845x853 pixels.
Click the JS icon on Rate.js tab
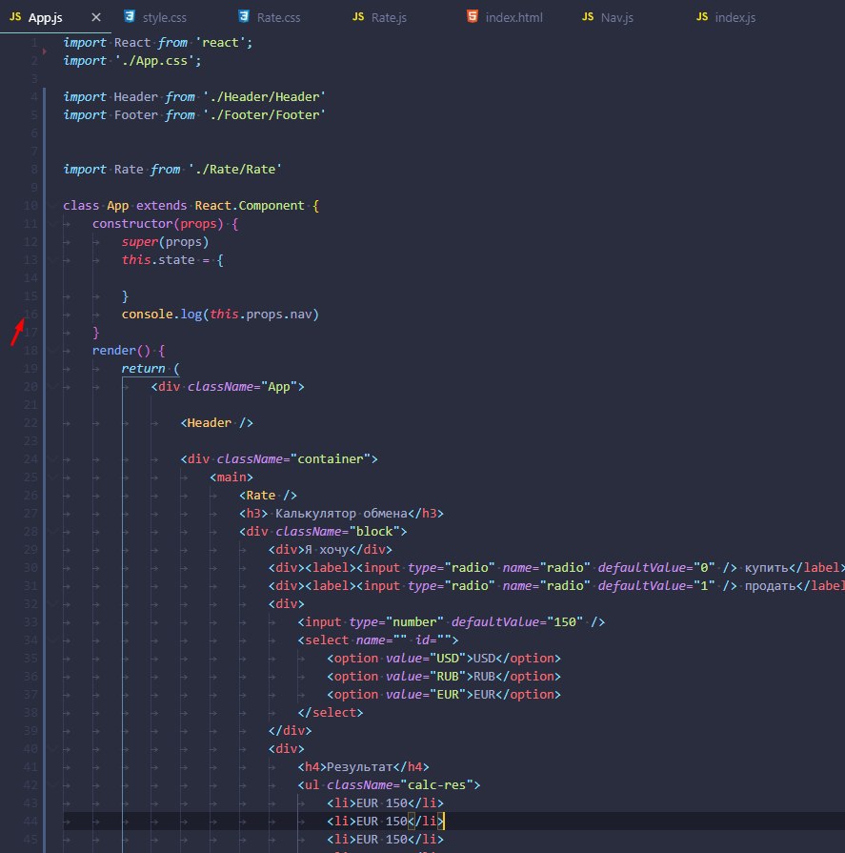click(x=358, y=17)
